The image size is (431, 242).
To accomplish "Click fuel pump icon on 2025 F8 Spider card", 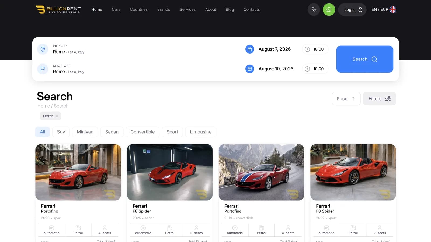I will (x=170, y=228).
